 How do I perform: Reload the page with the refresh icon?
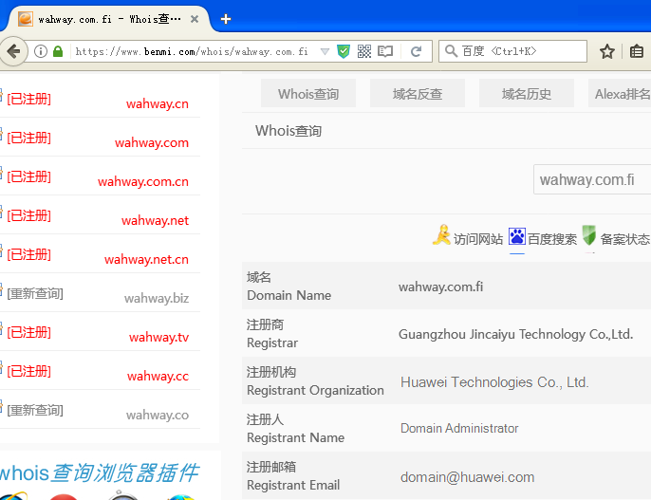416,51
